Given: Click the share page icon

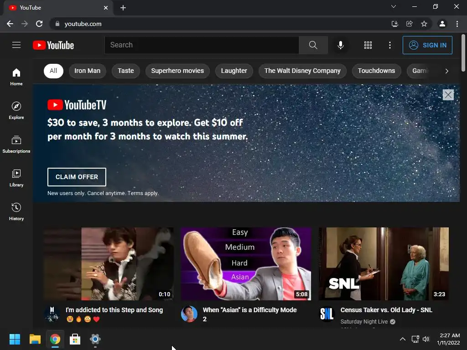Looking at the screenshot, I should click(x=410, y=24).
